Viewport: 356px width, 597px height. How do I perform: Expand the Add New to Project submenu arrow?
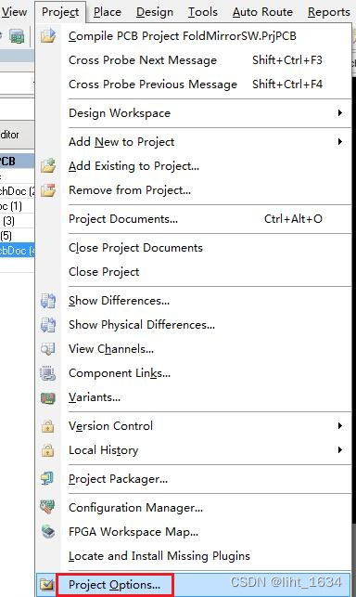(340, 142)
